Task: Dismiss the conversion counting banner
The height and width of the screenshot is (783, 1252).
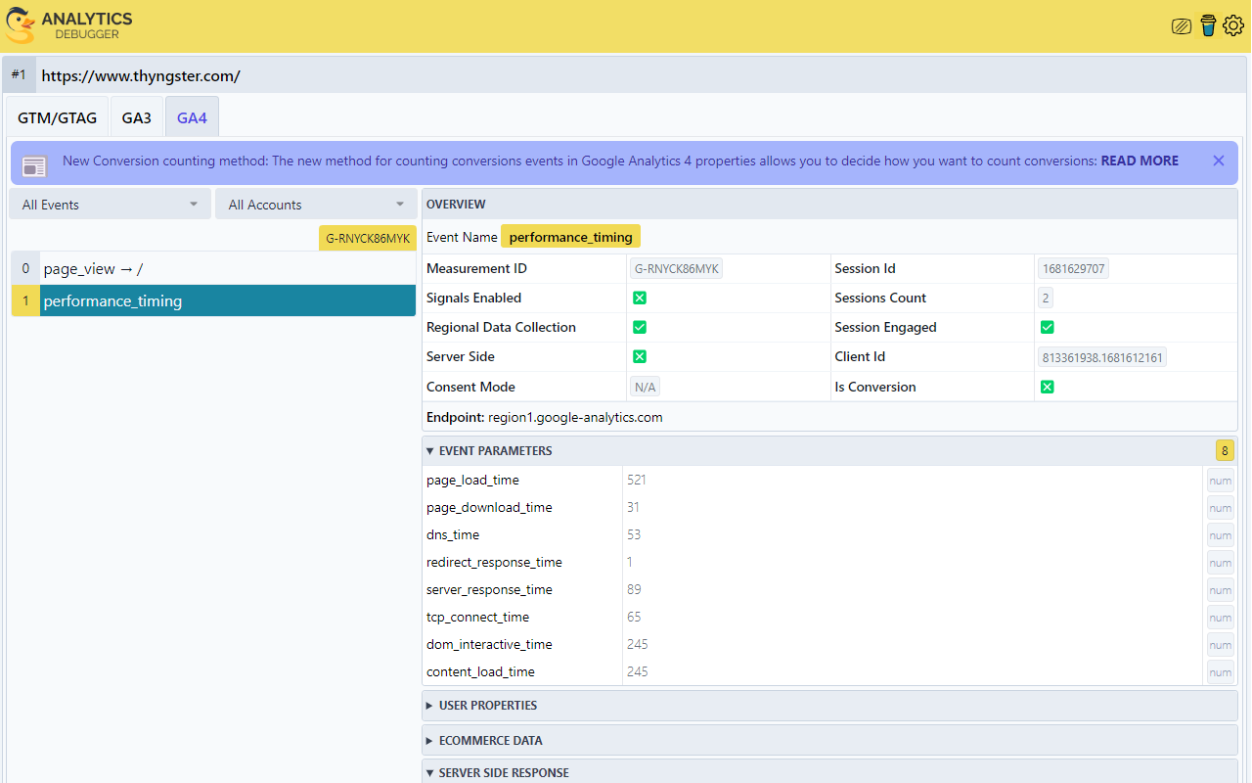Action: pyautogui.click(x=1219, y=161)
